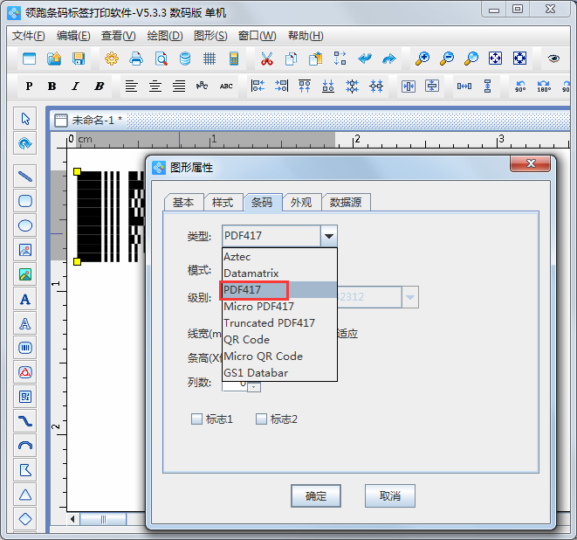Click the zoom out magnifier icon
Screen dimensions: 577x540
point(447,59)
